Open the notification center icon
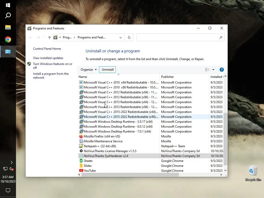The height and width of the screenshot is (198, 264). coord(8,191)
